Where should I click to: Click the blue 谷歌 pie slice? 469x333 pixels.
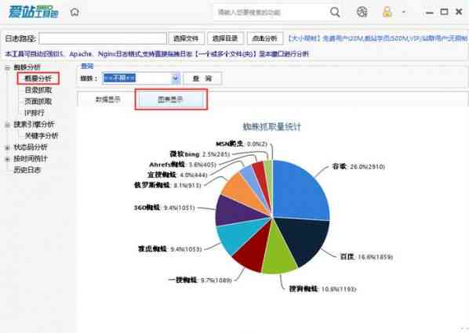[x=299, y=191]
